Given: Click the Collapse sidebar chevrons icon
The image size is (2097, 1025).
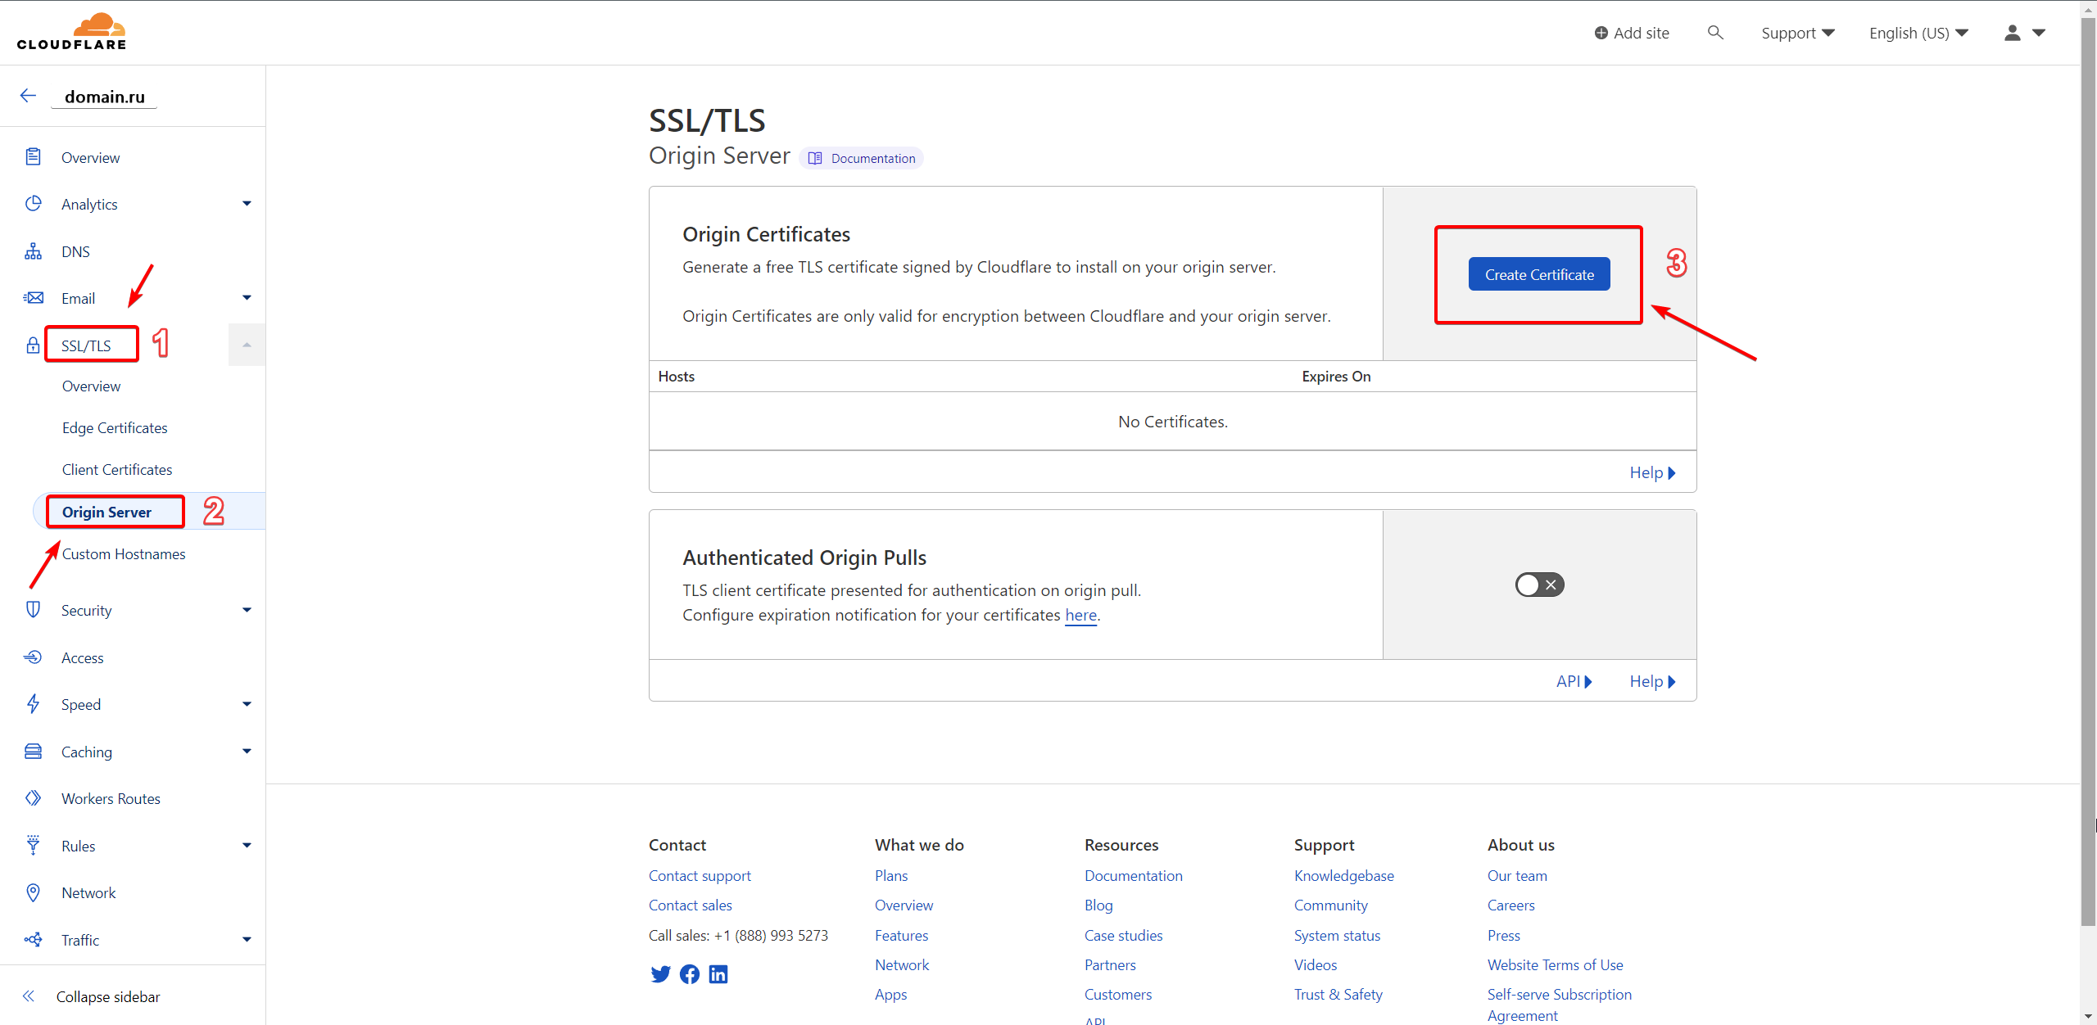Looking at the screenshot, I should (x=29, y=996).
